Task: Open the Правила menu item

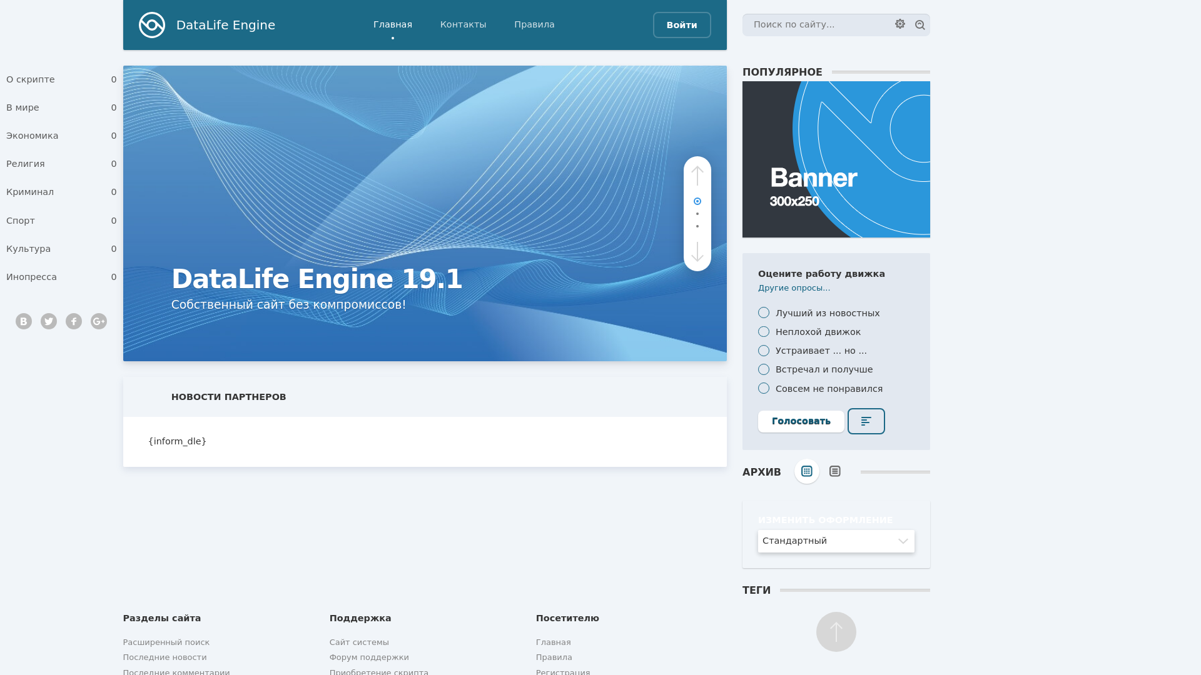Action: (534, 24)
